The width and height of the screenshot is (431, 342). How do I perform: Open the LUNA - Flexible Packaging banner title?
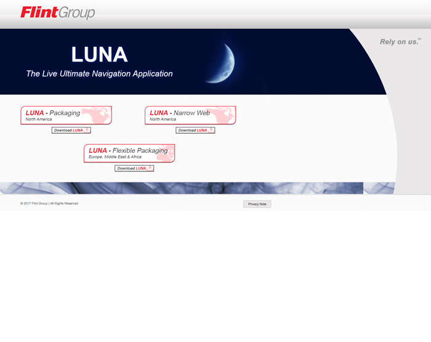coord(128,151)
